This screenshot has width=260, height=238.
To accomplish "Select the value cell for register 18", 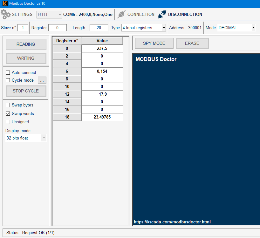I will [x=102, y=117].
